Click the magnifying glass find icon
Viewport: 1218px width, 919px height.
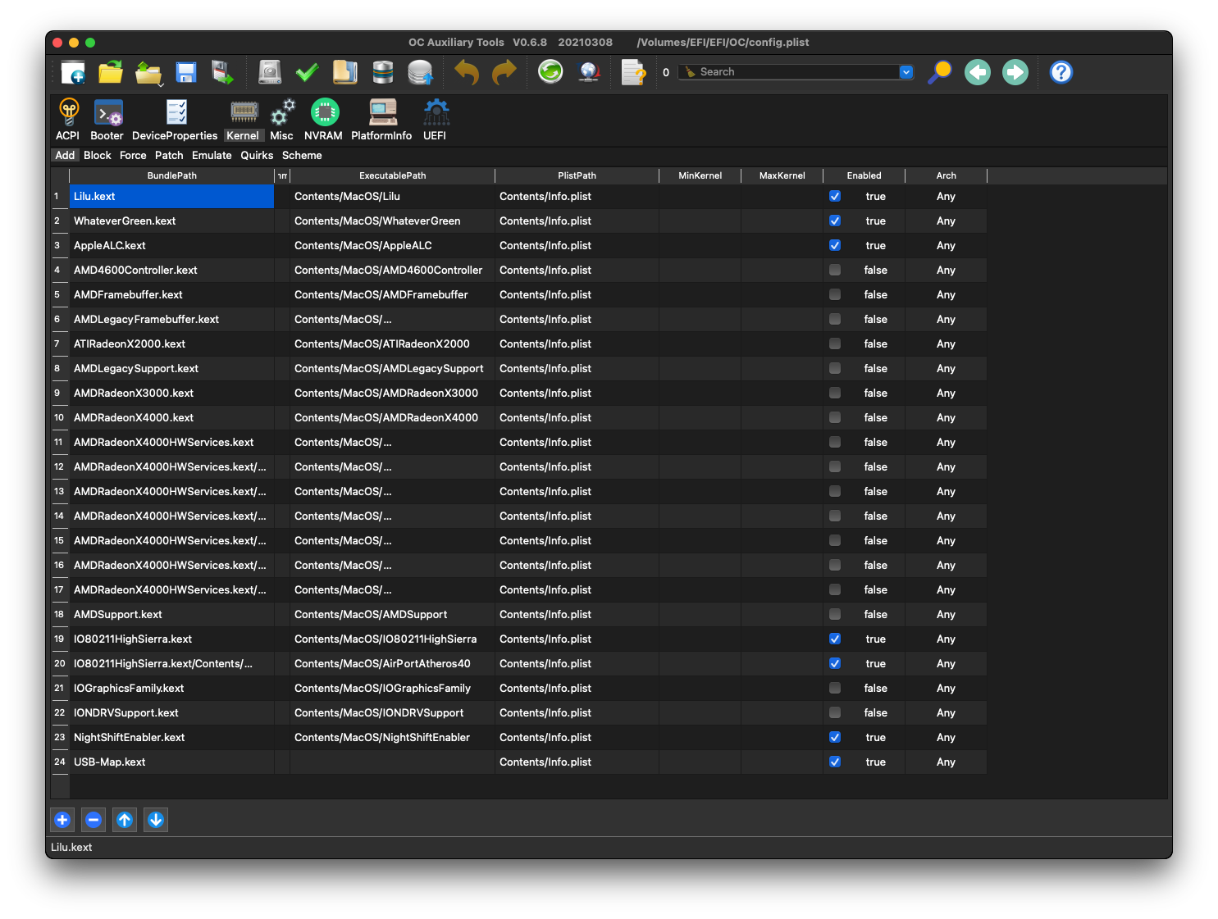tap(939, 73)
